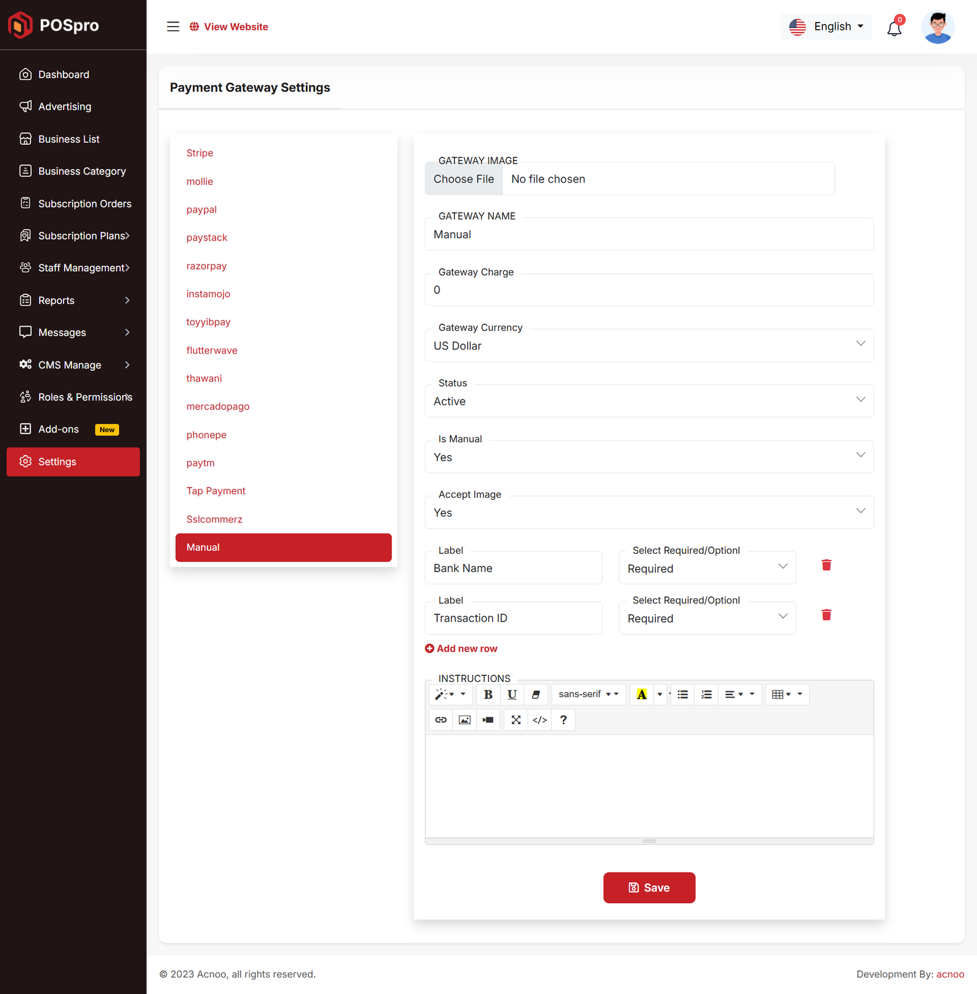This screenshot has height=994, width=977.
Task: Toggle fullscreen mode of the editor
Action: pos(516,720)
